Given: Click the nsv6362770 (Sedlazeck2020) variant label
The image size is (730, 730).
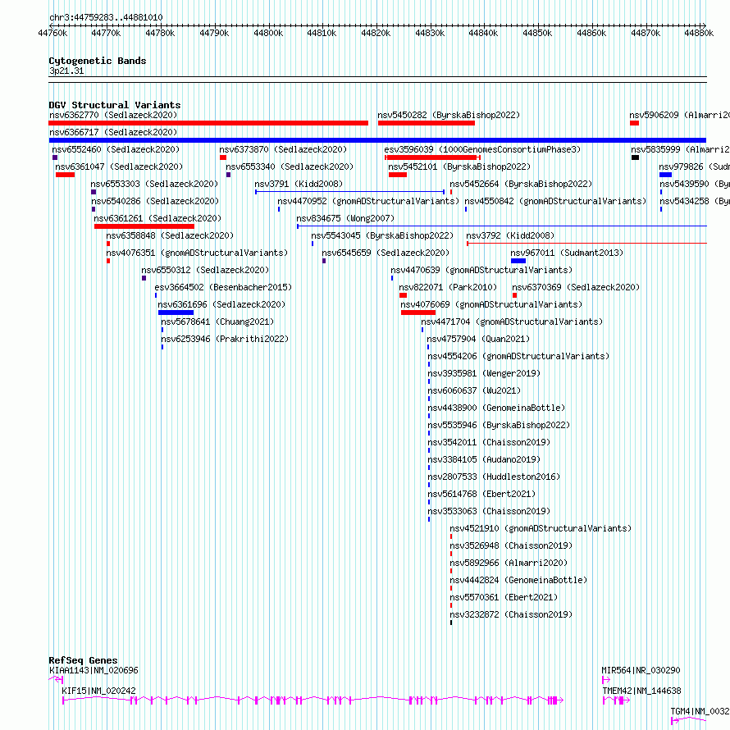Looking at the screenshot, I should coord(113,115).
